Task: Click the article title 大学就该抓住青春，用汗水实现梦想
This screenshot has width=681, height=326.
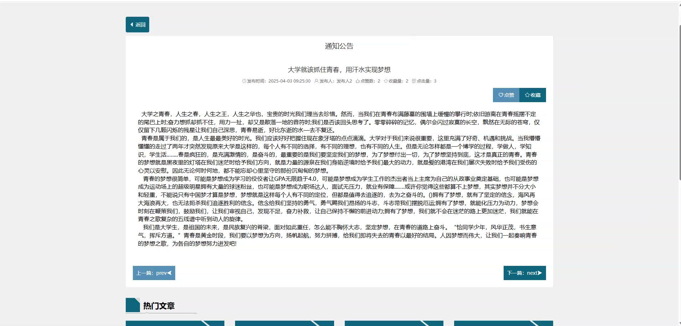Action: click(339, 70)
